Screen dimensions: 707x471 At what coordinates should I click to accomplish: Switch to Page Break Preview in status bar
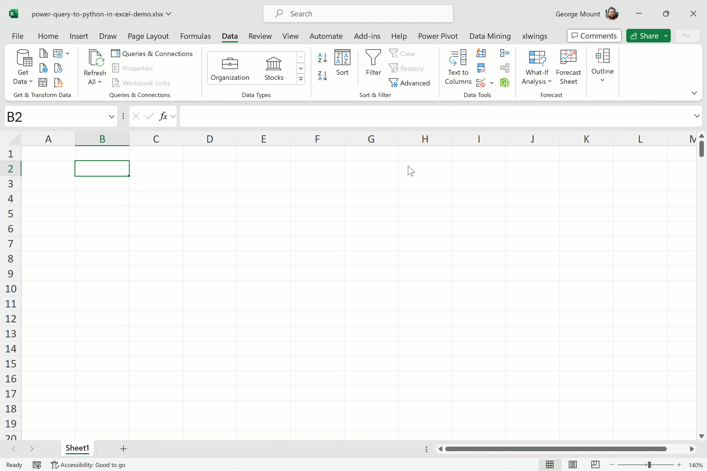click(x=595, y=465)
